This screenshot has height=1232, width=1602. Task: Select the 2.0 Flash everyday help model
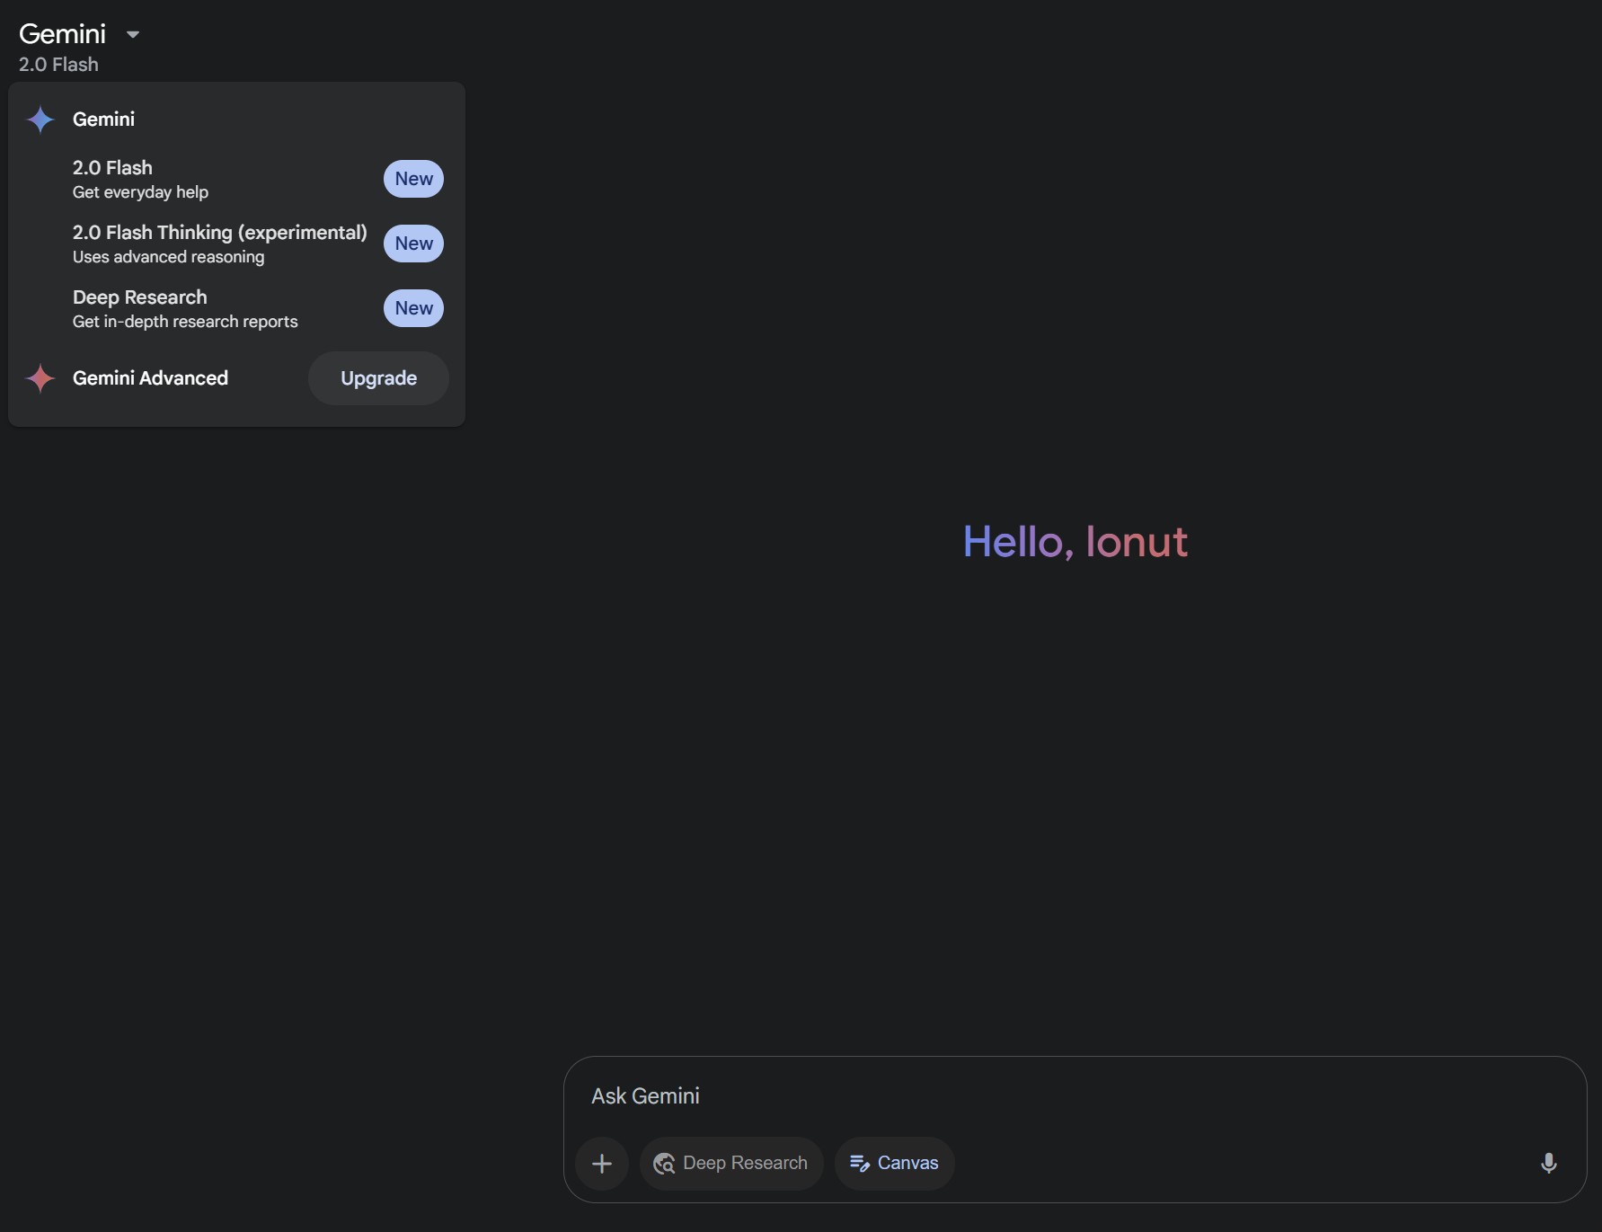(x=139, y=179)
